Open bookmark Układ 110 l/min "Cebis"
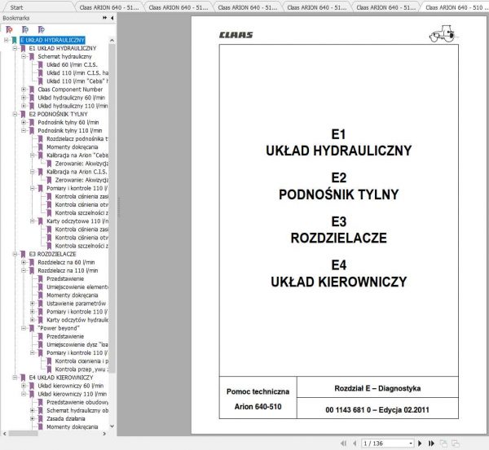This screenshot has width=489, height=450. (x=77, y=81)
